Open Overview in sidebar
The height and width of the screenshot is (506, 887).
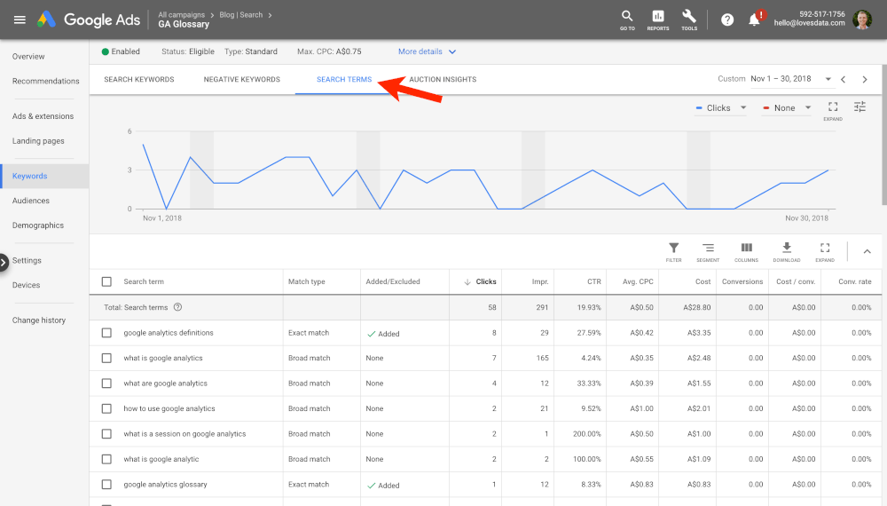(28, 57)
